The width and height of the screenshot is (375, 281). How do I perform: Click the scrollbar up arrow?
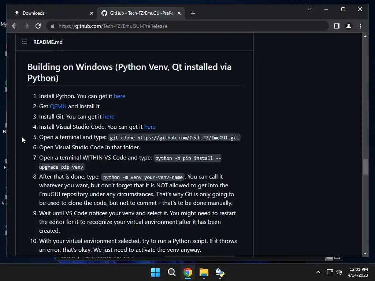pyautogui.click(x=365, y=36)
